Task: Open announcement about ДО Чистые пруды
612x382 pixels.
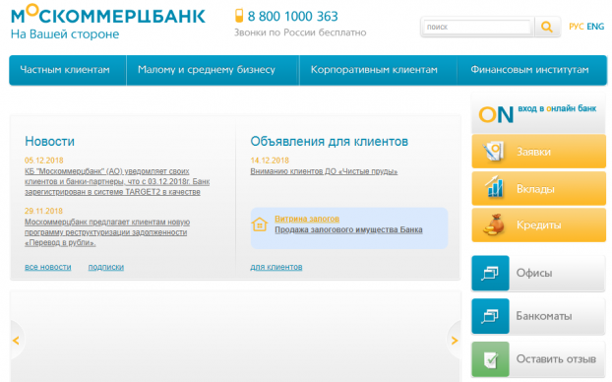Action: coord(324,171)
